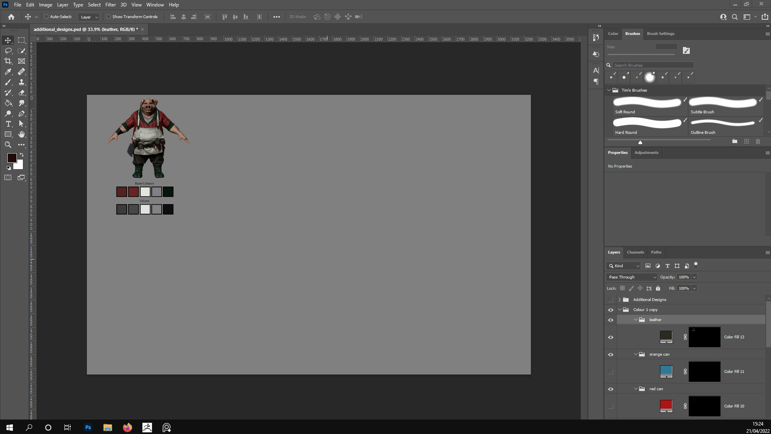The image size is (771, 434).
Task: Open the layer Kind filter dropdown
Action: (x=623, y=266)
